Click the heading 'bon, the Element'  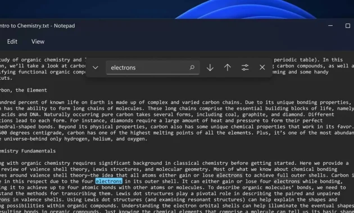tap(24, 90)
